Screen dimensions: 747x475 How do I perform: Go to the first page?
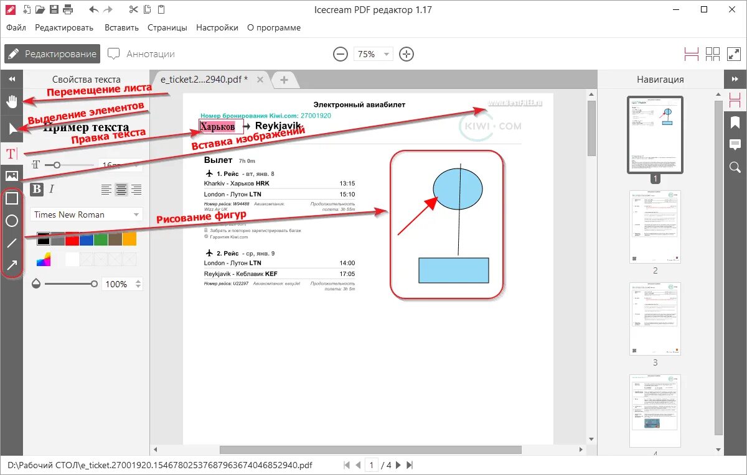point(348,465)
